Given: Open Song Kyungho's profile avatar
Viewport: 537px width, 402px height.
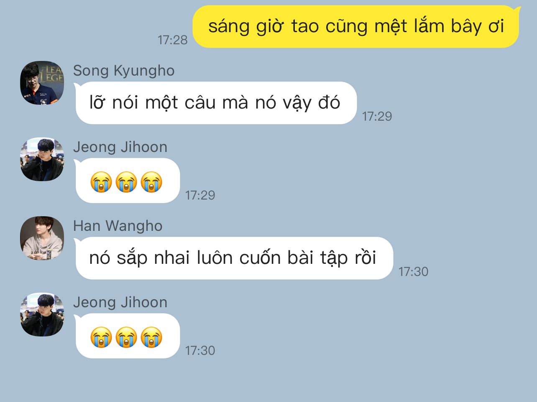Looking at the screenshot, I should pos(42,83).
